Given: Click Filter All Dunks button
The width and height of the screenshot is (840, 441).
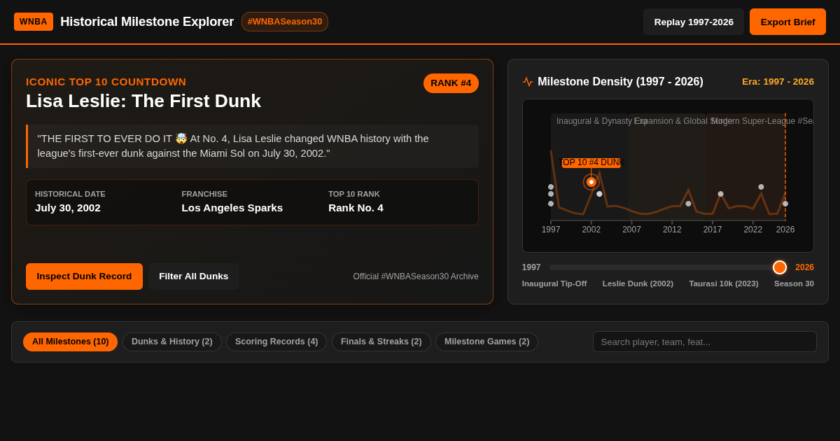Looking at the screenshot, I should (194, 276).
